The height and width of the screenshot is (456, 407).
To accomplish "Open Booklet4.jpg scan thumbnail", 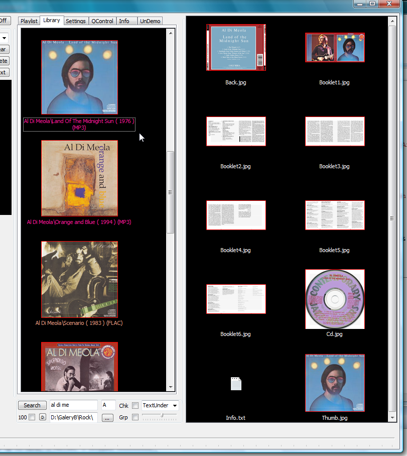I will (x=236, y=215).
